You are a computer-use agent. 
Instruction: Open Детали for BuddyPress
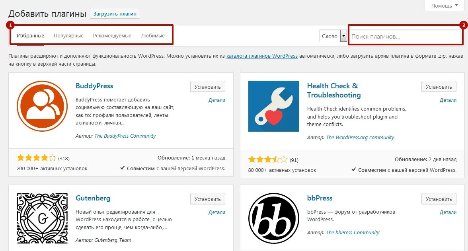(216, 100)
